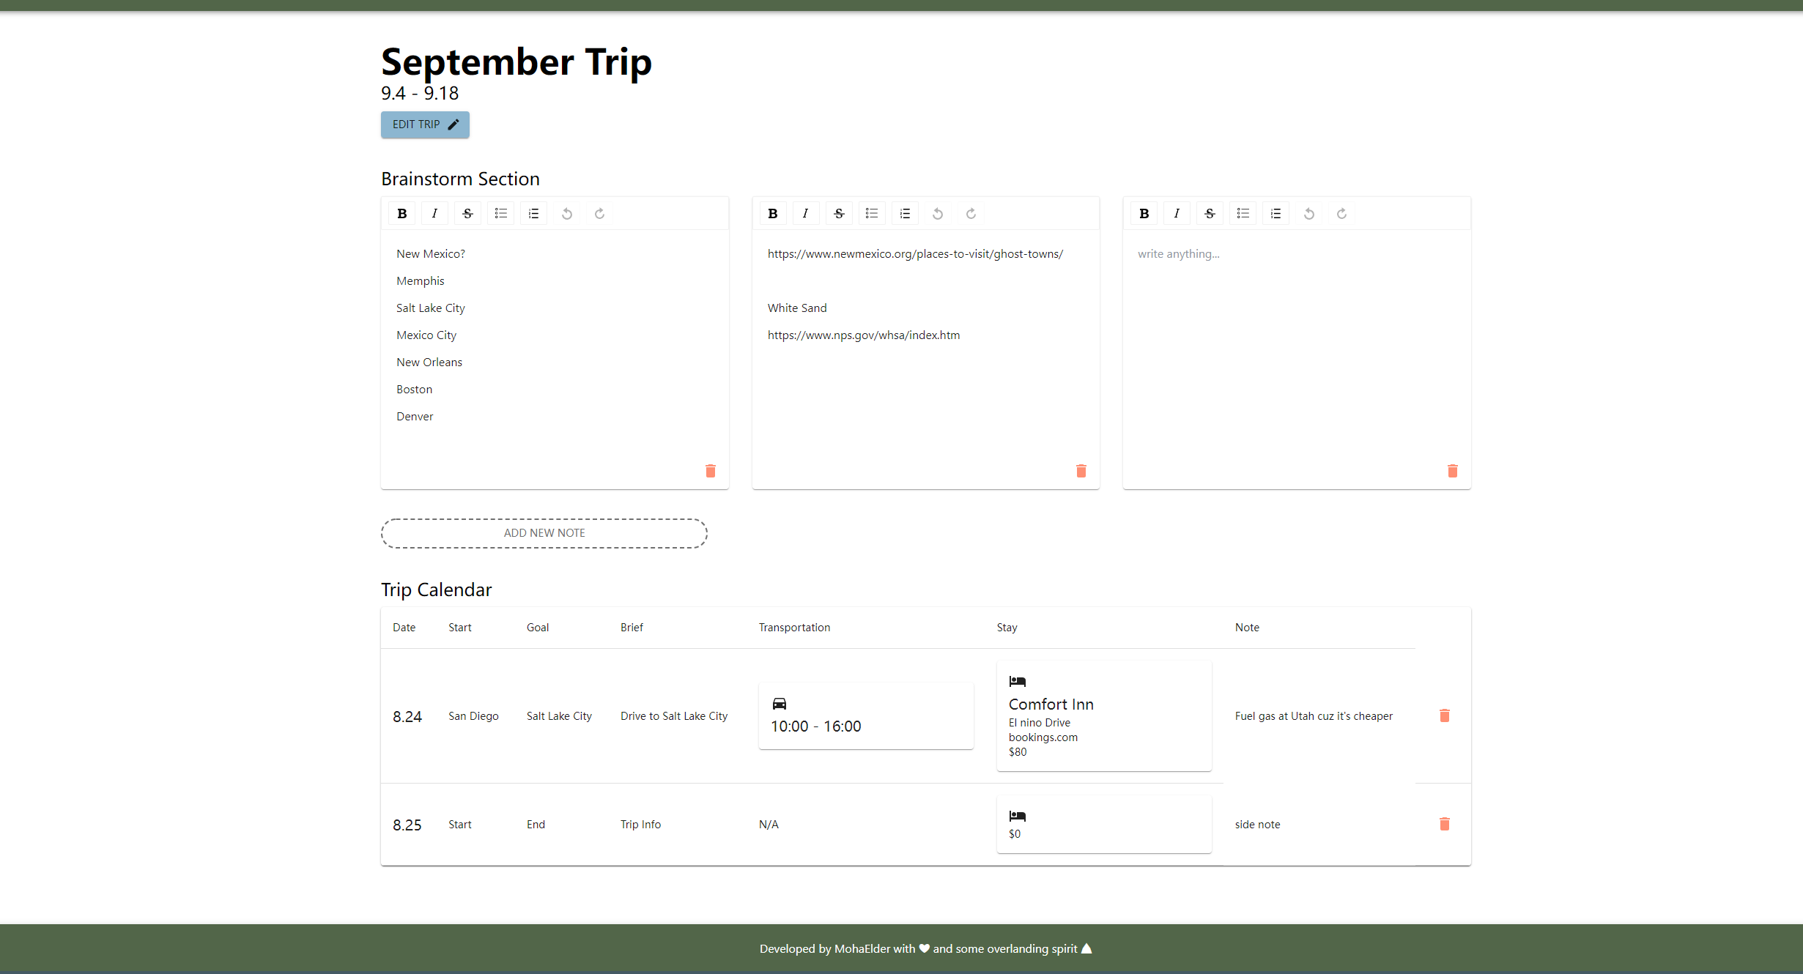Delete the 8.24 calendar row

click(1444, 715)
